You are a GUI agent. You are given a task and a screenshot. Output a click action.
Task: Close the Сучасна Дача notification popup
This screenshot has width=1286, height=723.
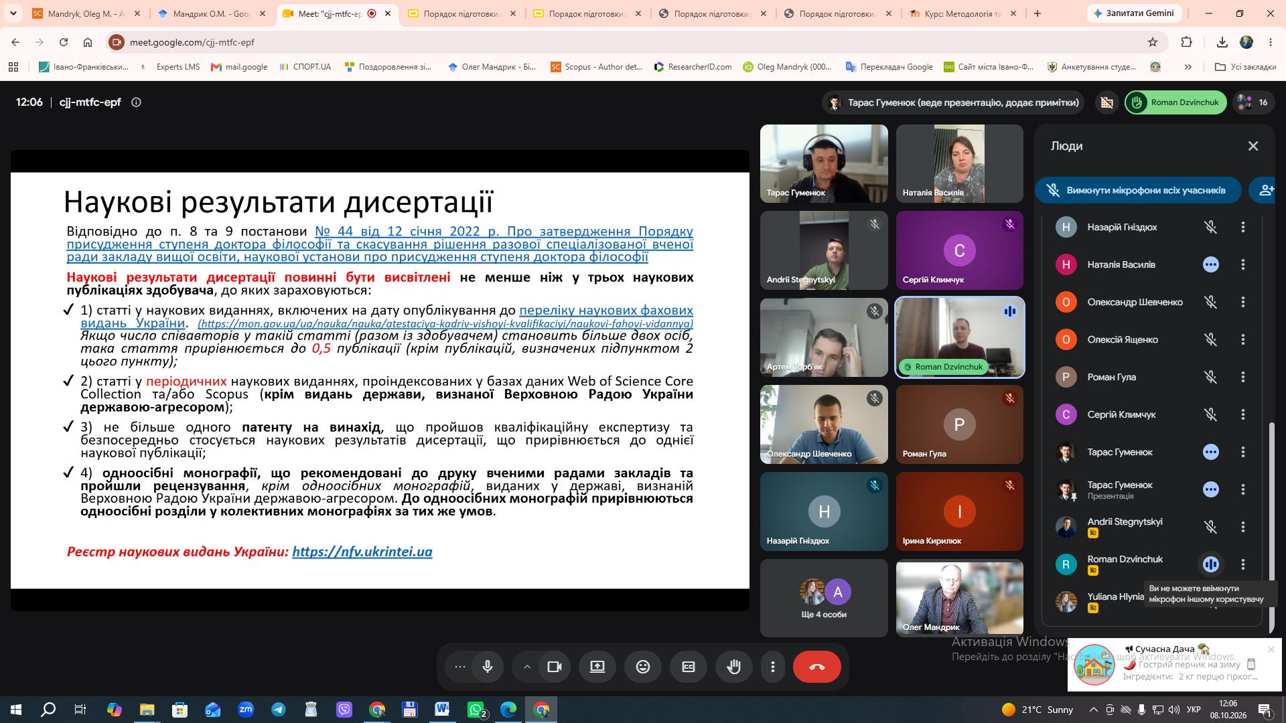click(1271, 649)
